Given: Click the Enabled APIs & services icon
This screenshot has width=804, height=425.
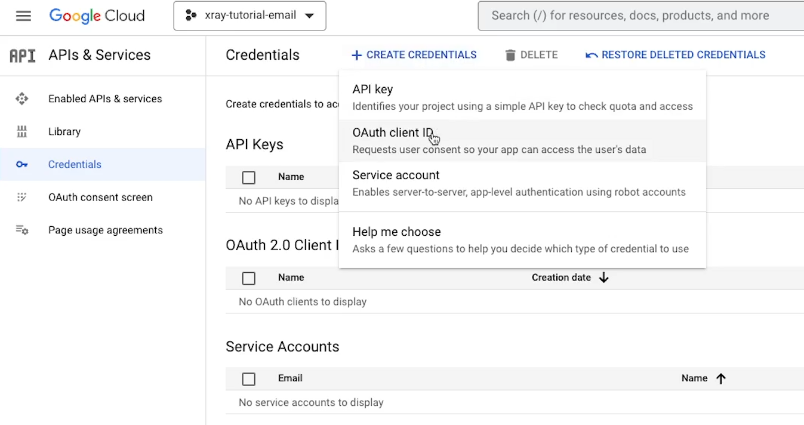Looking at the screenshot, I should click(x=22, y=98).
